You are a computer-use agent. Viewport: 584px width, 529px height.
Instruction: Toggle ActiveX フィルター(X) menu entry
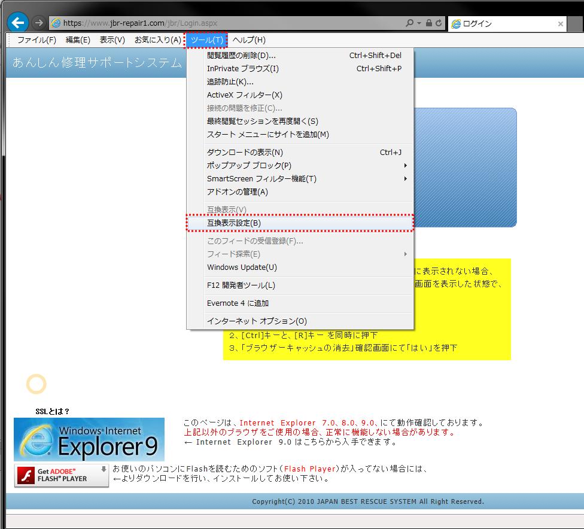coord(300,95)
